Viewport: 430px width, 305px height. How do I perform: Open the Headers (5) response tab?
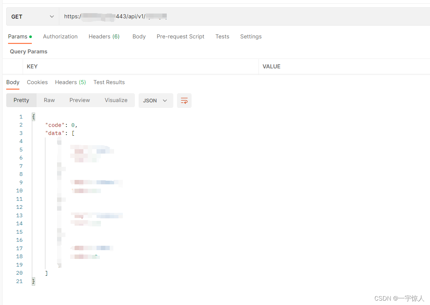pyautogui.click(x=70, y=82)
